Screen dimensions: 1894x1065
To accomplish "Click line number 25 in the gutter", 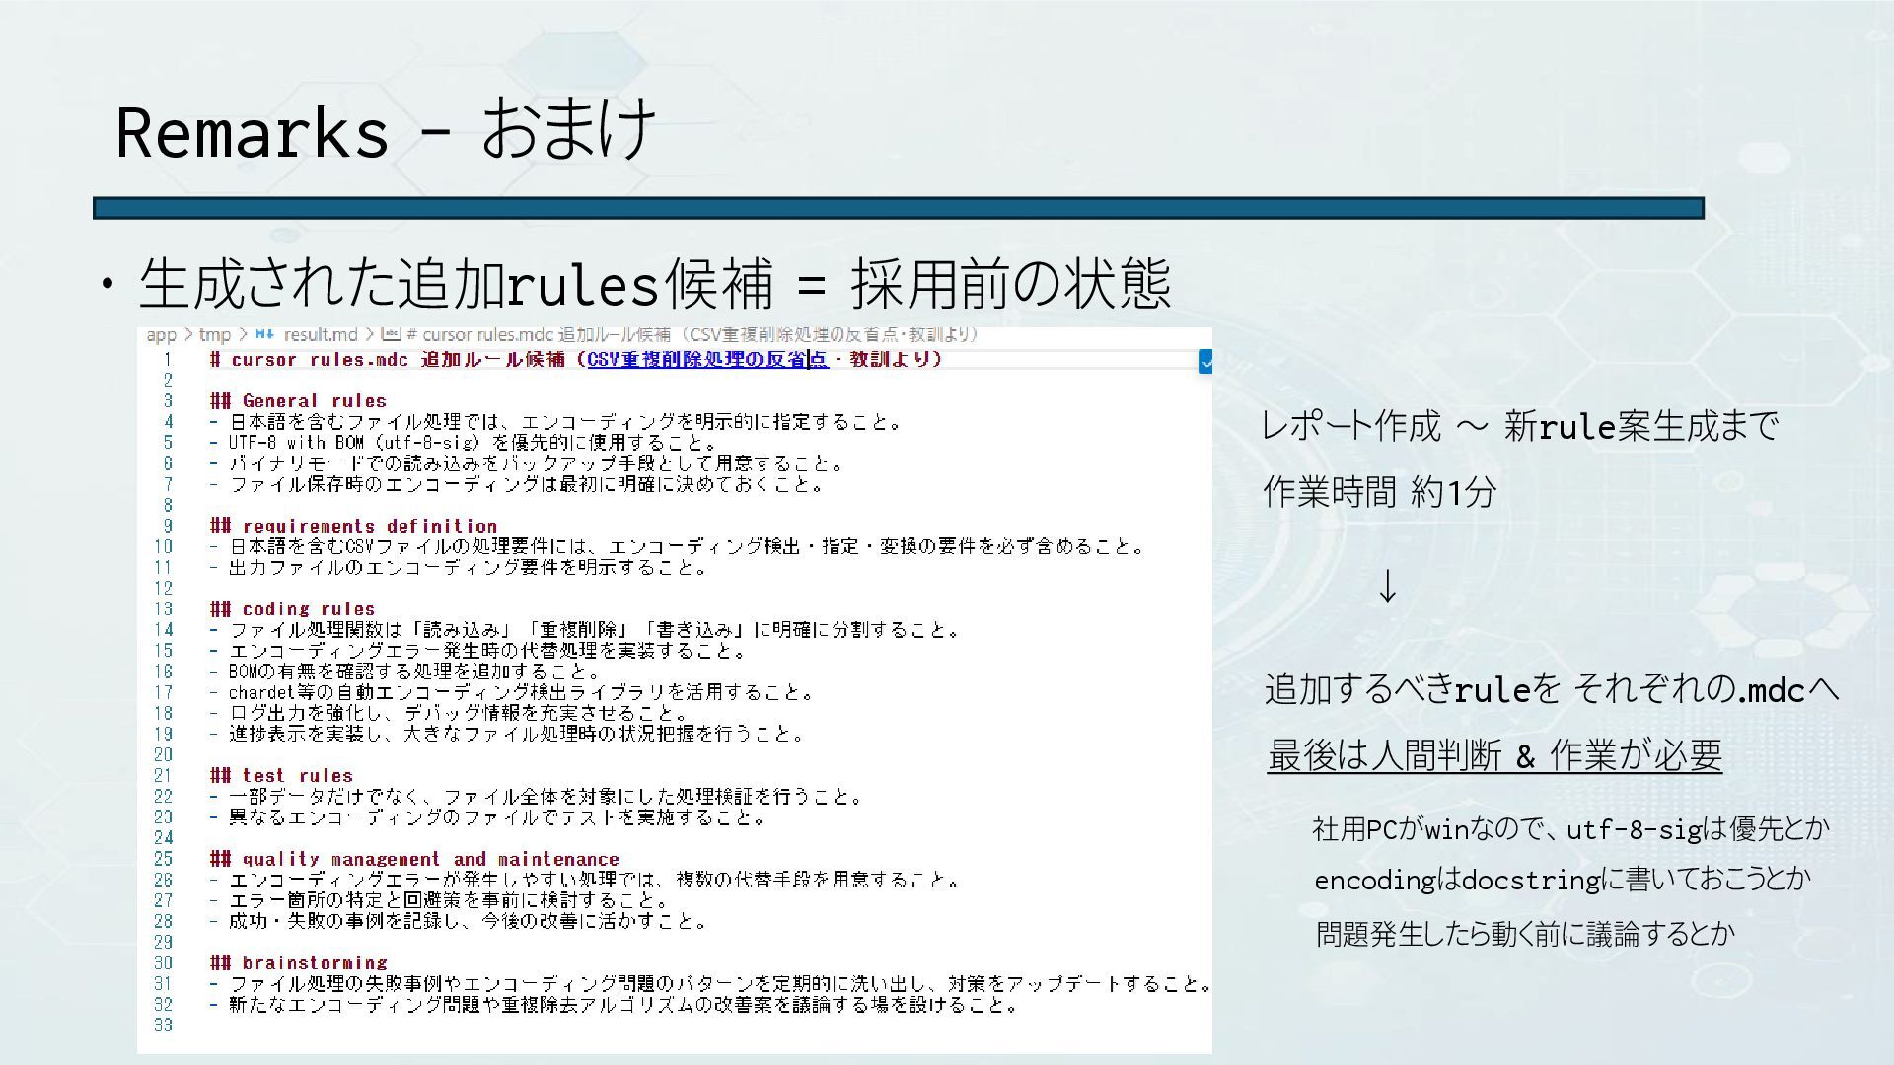I will point(163,860).
